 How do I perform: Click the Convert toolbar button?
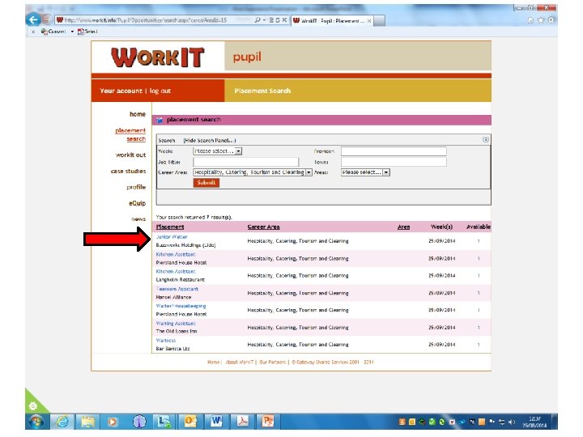53,32
